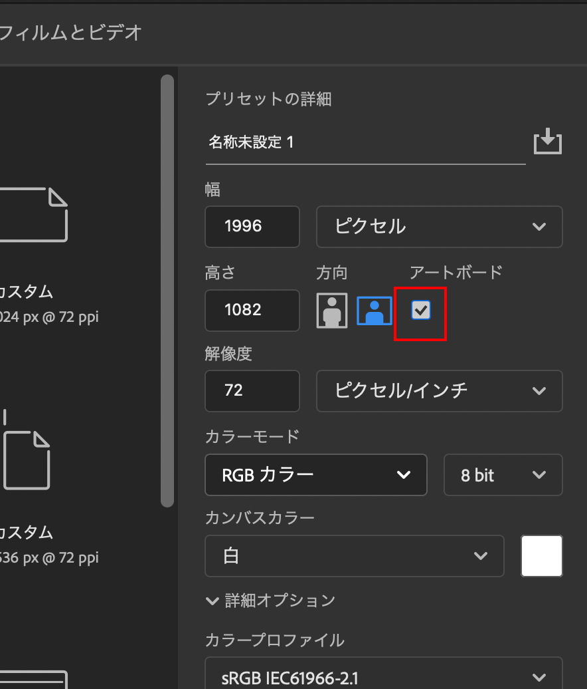Open the 白 canvas color dropdown
Viewport: 587px width, 689px height.
(354, 555)
